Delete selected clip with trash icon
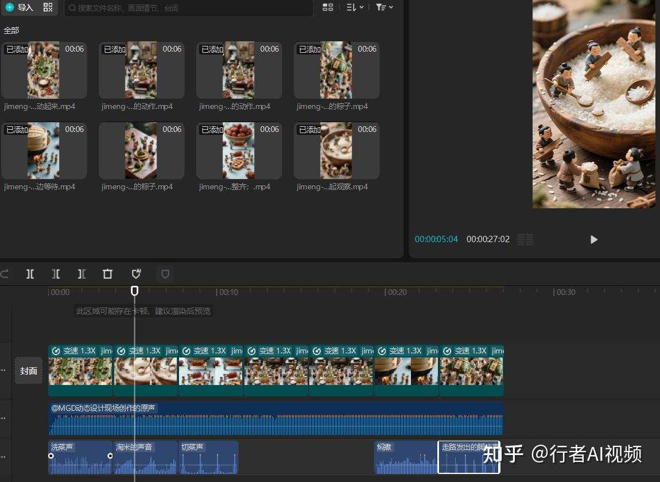Screen dimensions: 660x482 click(x=107, y=274)
